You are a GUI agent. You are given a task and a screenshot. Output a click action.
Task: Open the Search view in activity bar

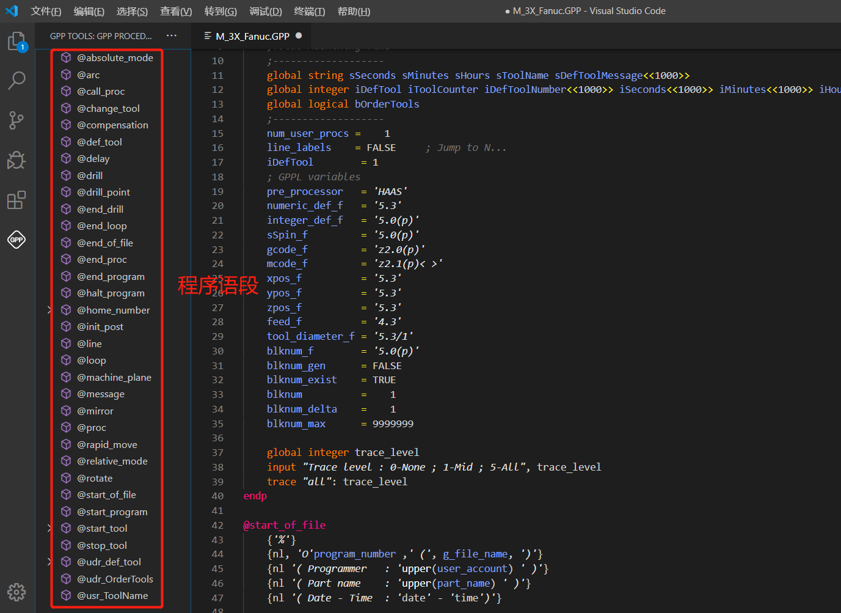pos(16,80)
